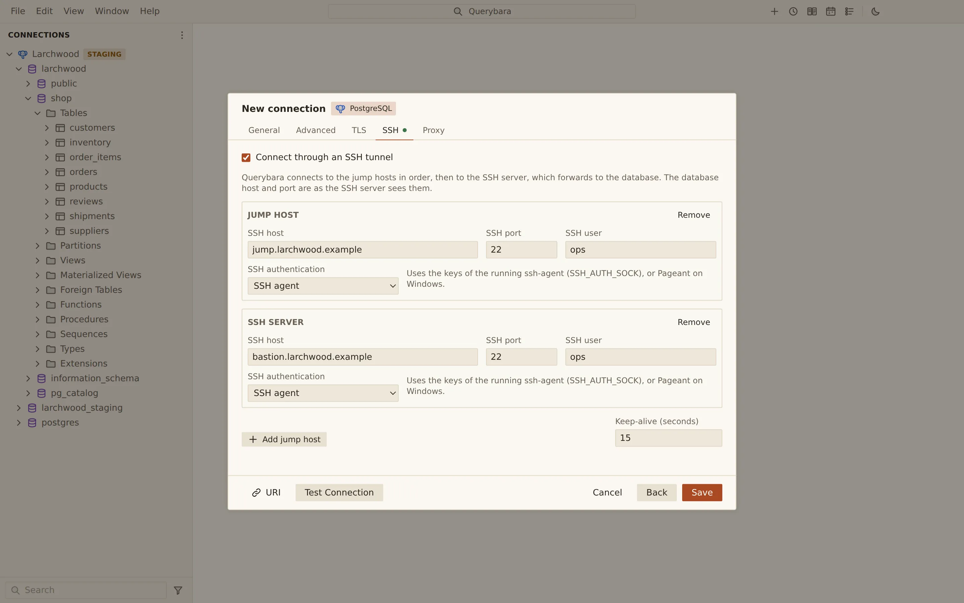
Task: Click the list-style tasks icon
Action: pyautogui.click(x=849, y=12)
